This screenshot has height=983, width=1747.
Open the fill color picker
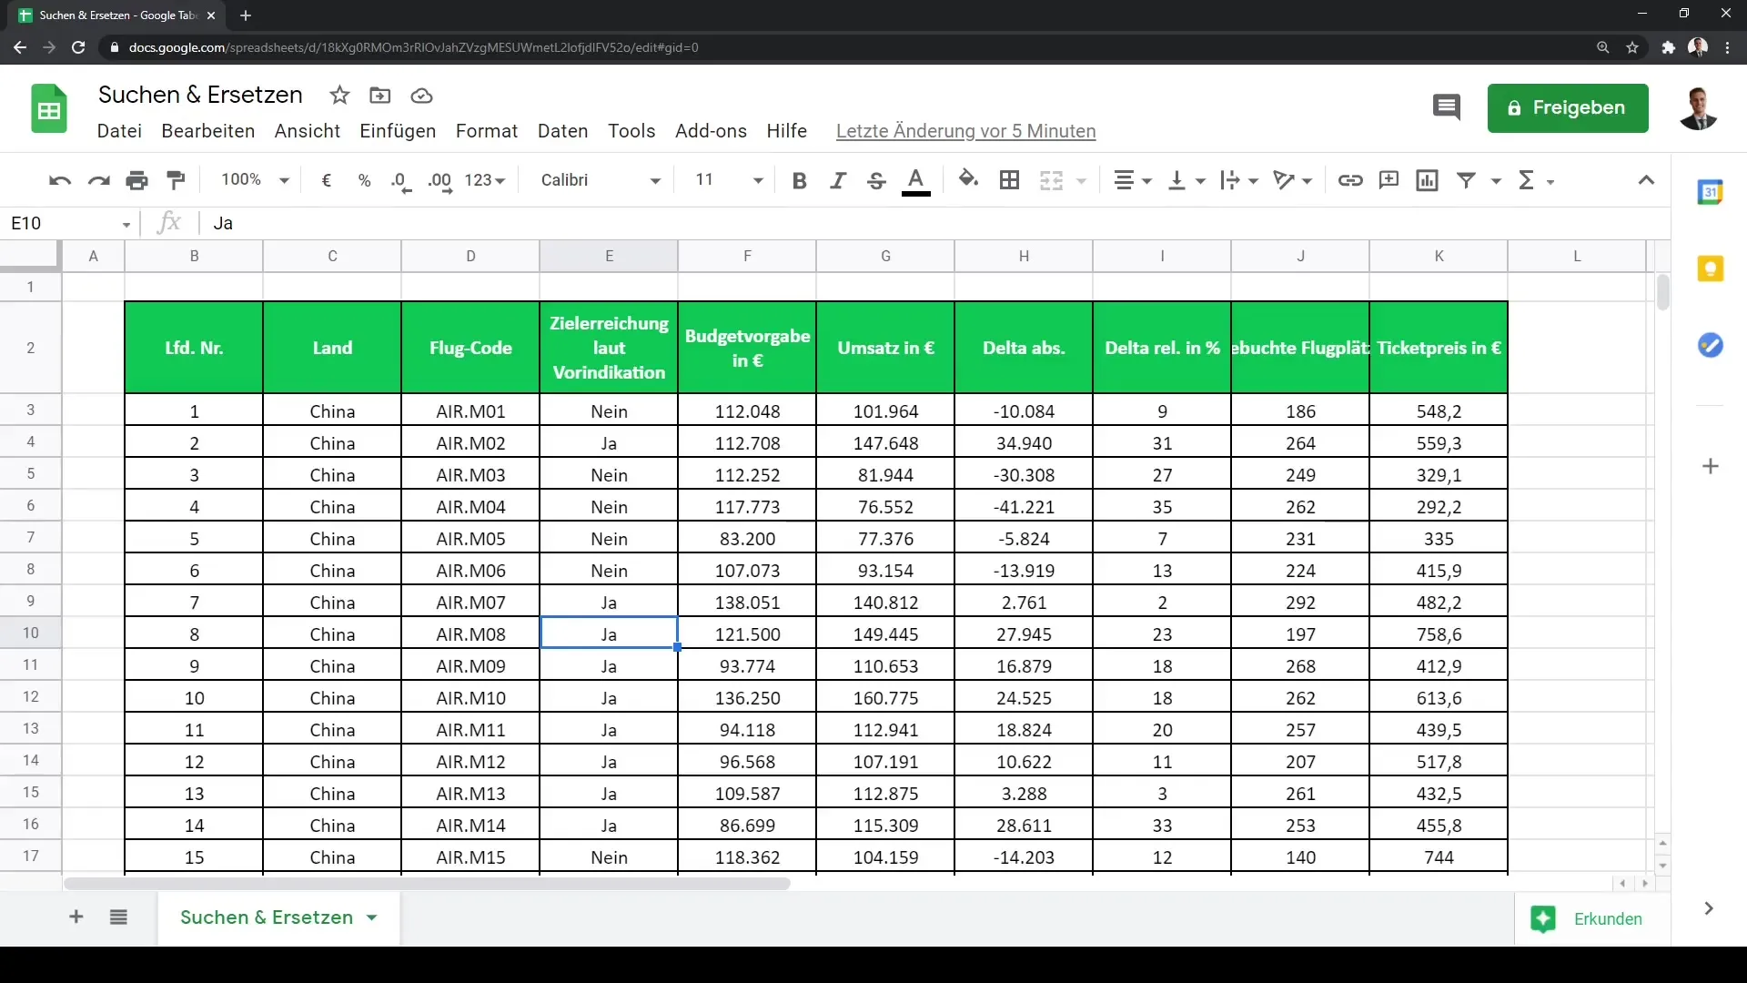(x=969, y=180)
